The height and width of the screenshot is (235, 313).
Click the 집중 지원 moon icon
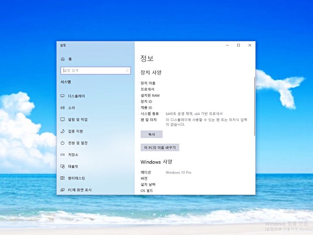[62, 131]
